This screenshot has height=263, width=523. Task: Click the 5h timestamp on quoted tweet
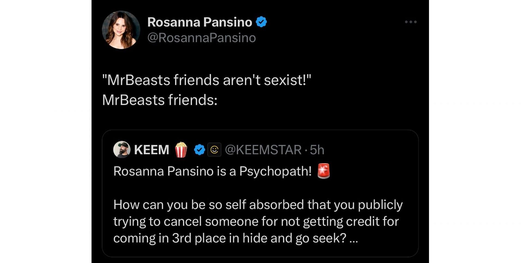(317, 150)
